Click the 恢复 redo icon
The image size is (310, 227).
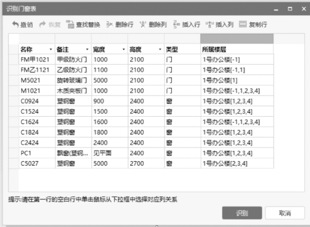(42, 25)
